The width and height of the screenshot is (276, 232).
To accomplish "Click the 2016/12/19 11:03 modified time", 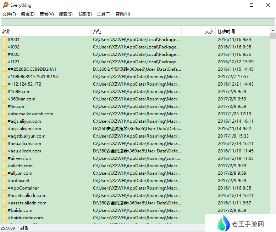I will click(x=236, y=158).
